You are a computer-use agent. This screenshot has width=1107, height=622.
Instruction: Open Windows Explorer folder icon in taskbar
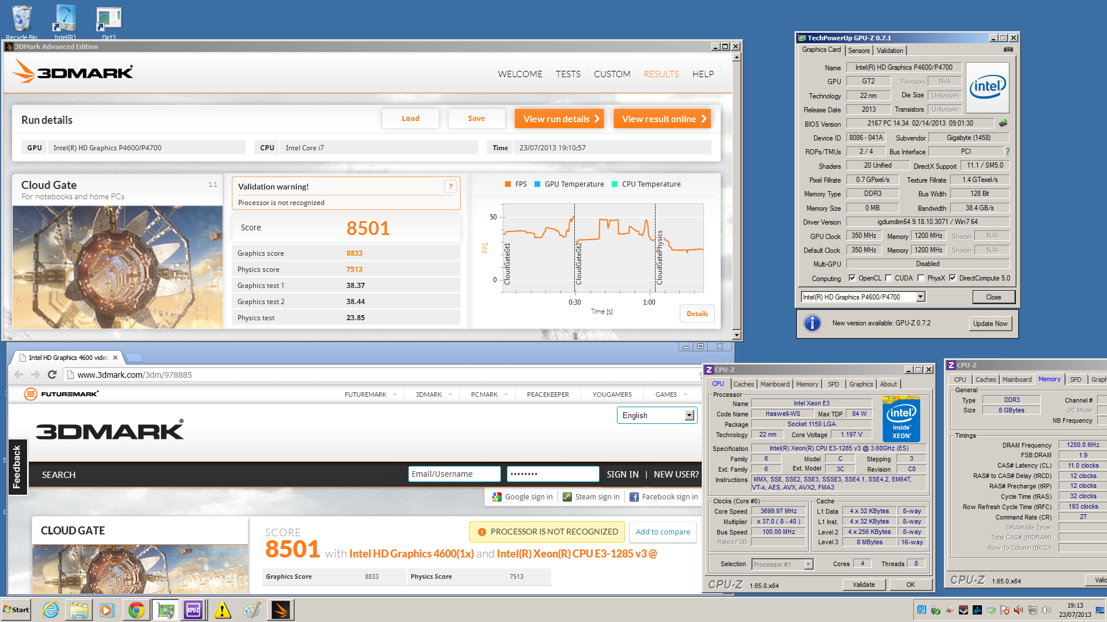coord(79,610)
